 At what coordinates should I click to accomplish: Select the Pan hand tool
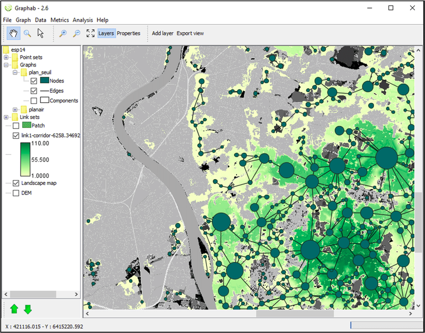point(13,33)
